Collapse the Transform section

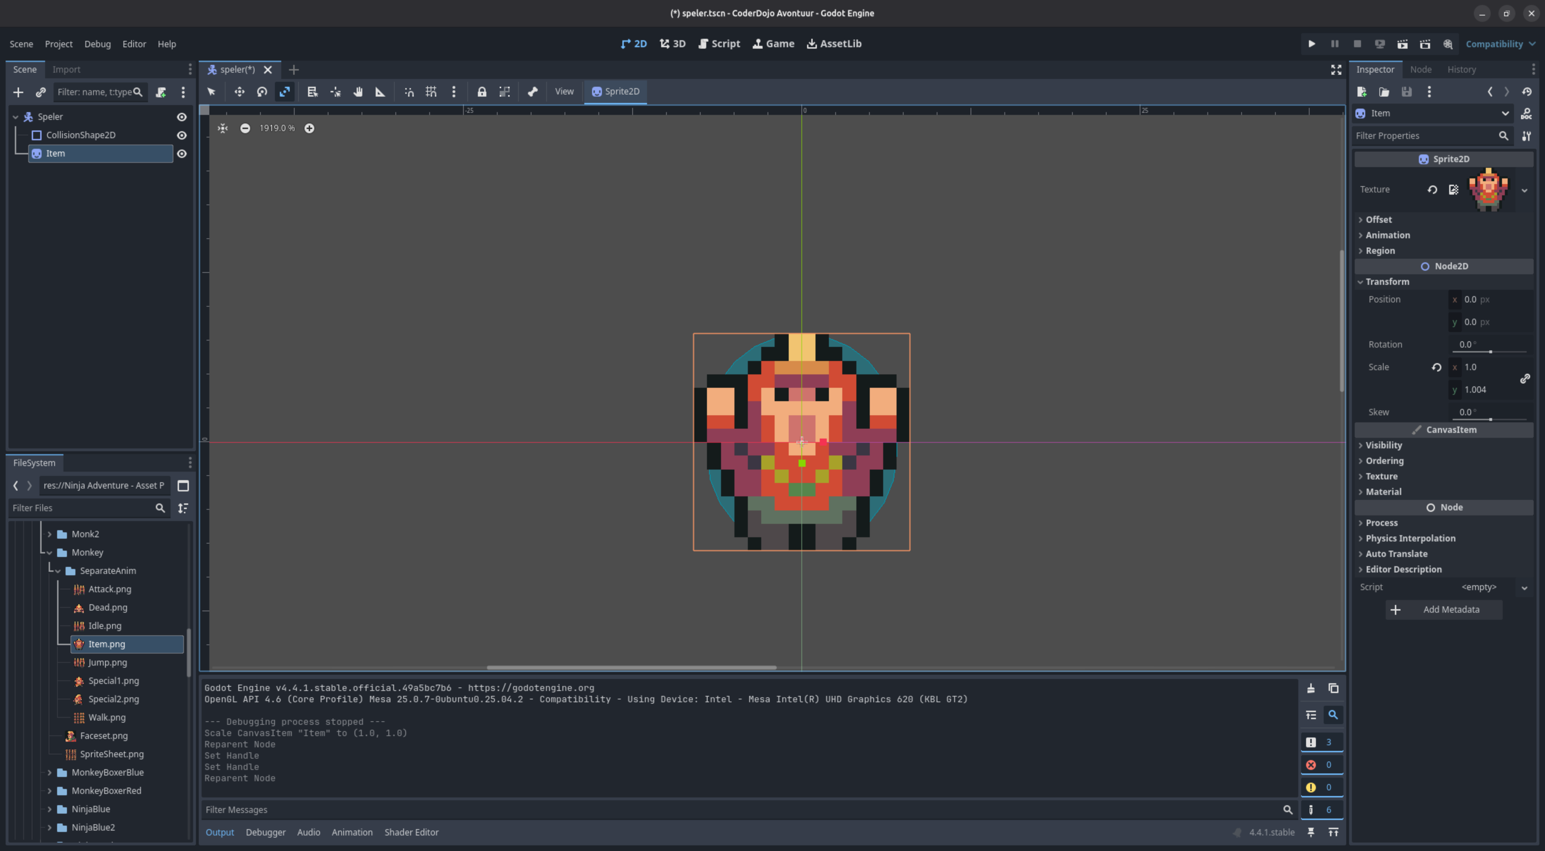point(1444,281)
